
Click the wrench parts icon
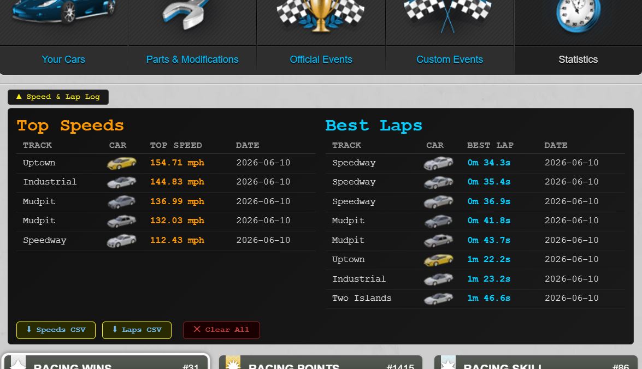pos(186,14)
